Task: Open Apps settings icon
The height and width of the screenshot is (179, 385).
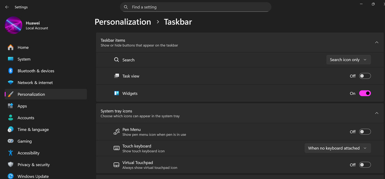Action: tap(10, 106)
